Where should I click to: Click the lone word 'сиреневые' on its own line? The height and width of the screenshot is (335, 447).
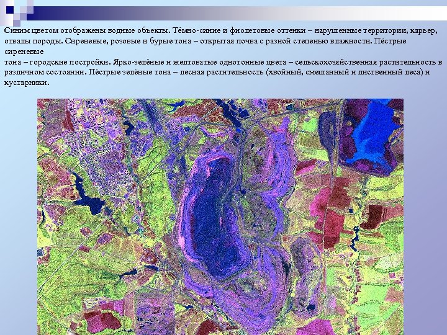(x=24, y=51)
